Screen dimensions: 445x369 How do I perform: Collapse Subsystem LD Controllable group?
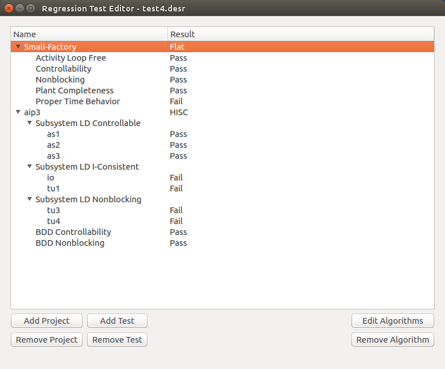30,123
